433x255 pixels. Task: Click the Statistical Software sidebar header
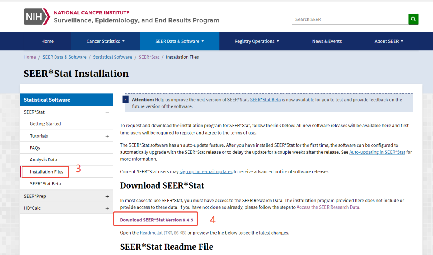[66, 100]
